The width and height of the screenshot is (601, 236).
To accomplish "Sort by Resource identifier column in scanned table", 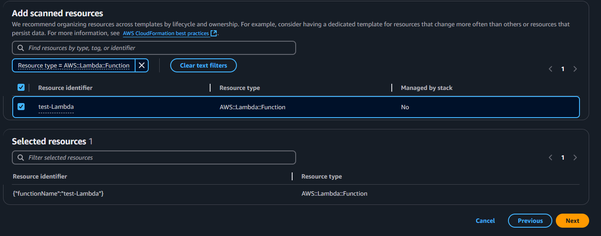I will pos(65,88).
